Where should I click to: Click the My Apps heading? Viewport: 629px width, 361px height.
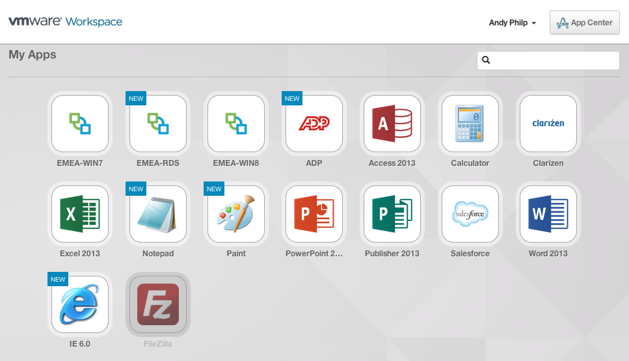click(x=33, y=55)
